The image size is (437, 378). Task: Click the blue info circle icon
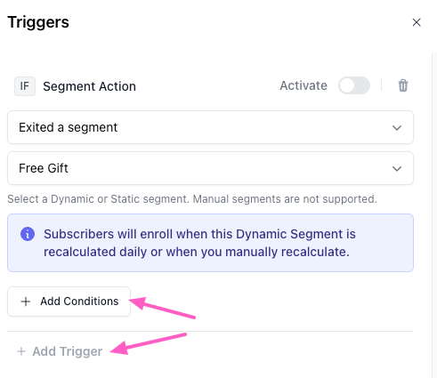[28, 234]
